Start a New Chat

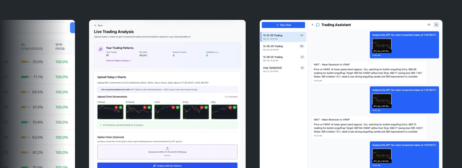283,25
